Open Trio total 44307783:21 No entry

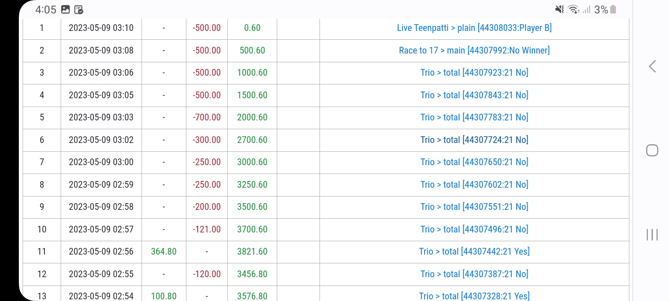pos(474,117)
